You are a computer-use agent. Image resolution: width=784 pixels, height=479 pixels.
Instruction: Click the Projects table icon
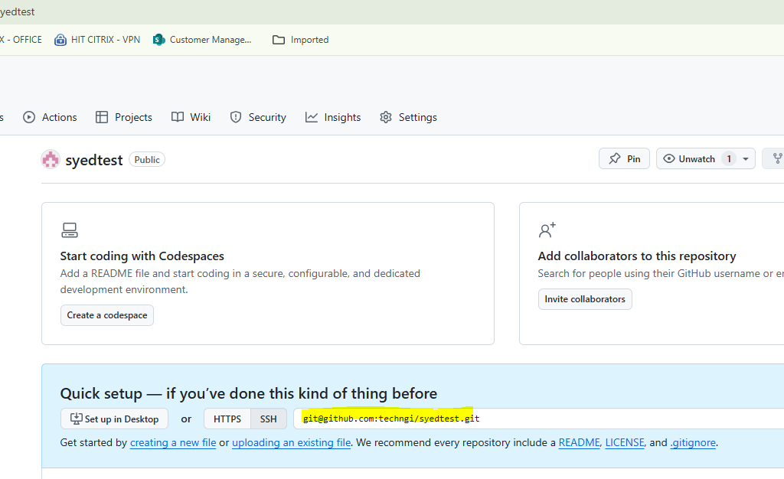(102, 117)
